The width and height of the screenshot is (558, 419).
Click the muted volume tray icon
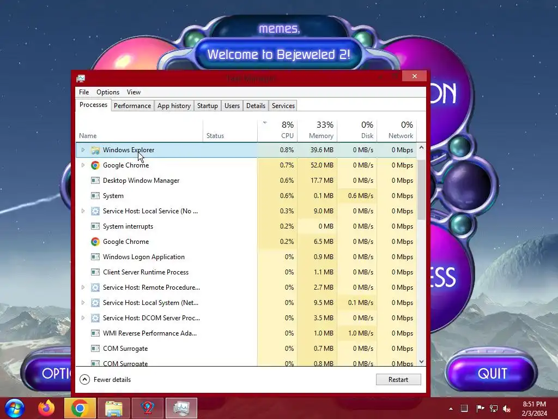[x=507, y=409]
